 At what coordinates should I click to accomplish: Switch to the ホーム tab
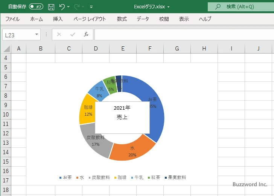37,19
